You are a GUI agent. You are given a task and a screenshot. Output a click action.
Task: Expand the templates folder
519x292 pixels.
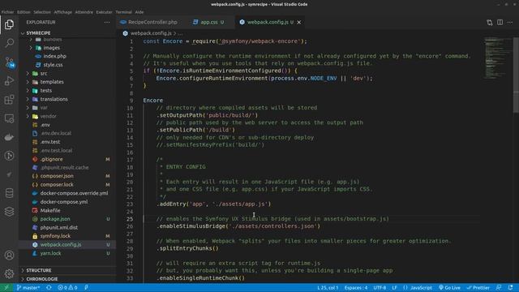[x=52, y=82]
